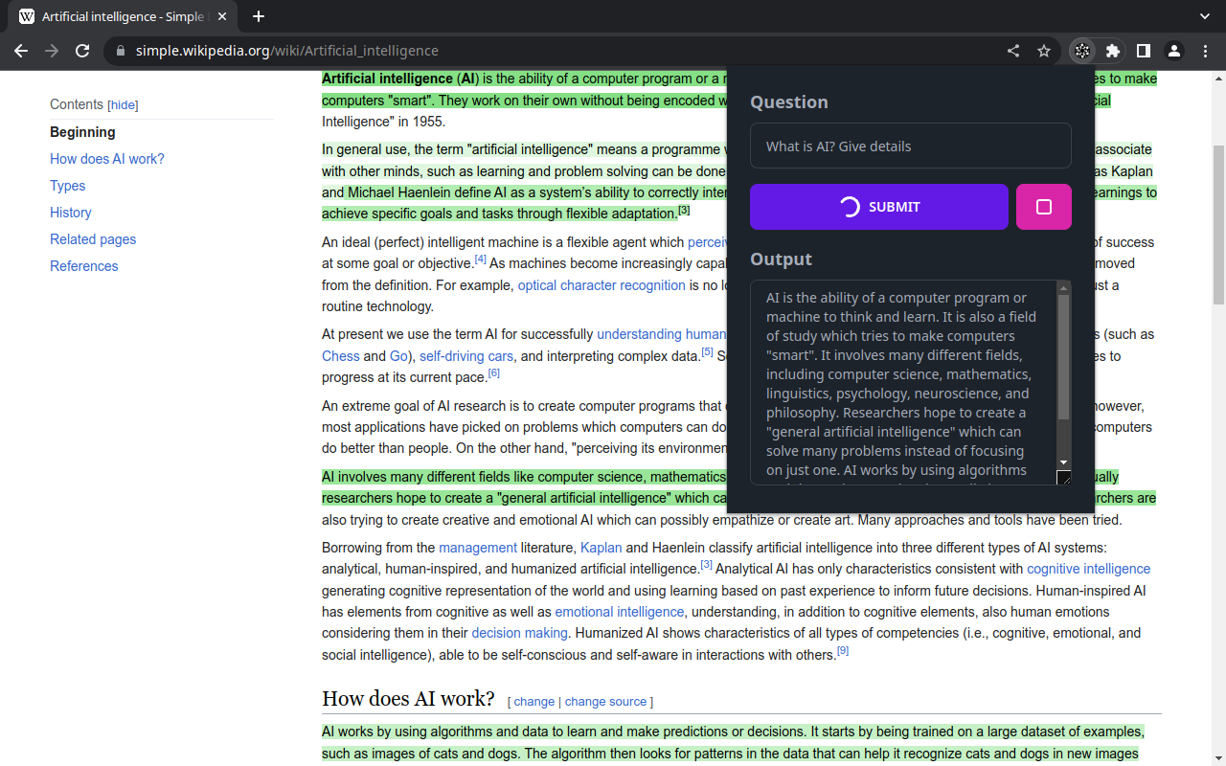Click the purple SUBMIT button

click(x=878, y=207)
